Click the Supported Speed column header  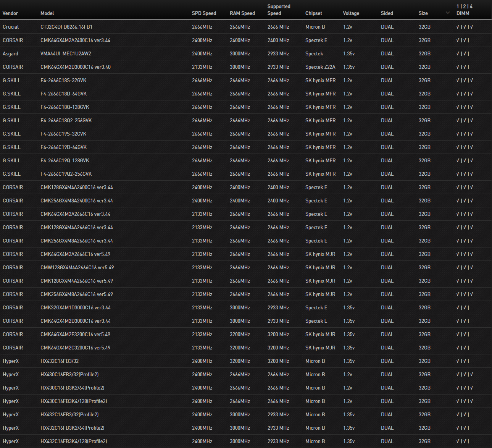coord(279,10)
